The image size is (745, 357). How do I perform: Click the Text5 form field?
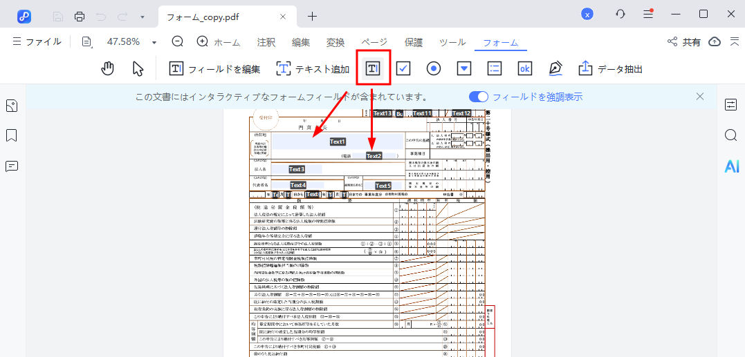(x=383, y=186)
